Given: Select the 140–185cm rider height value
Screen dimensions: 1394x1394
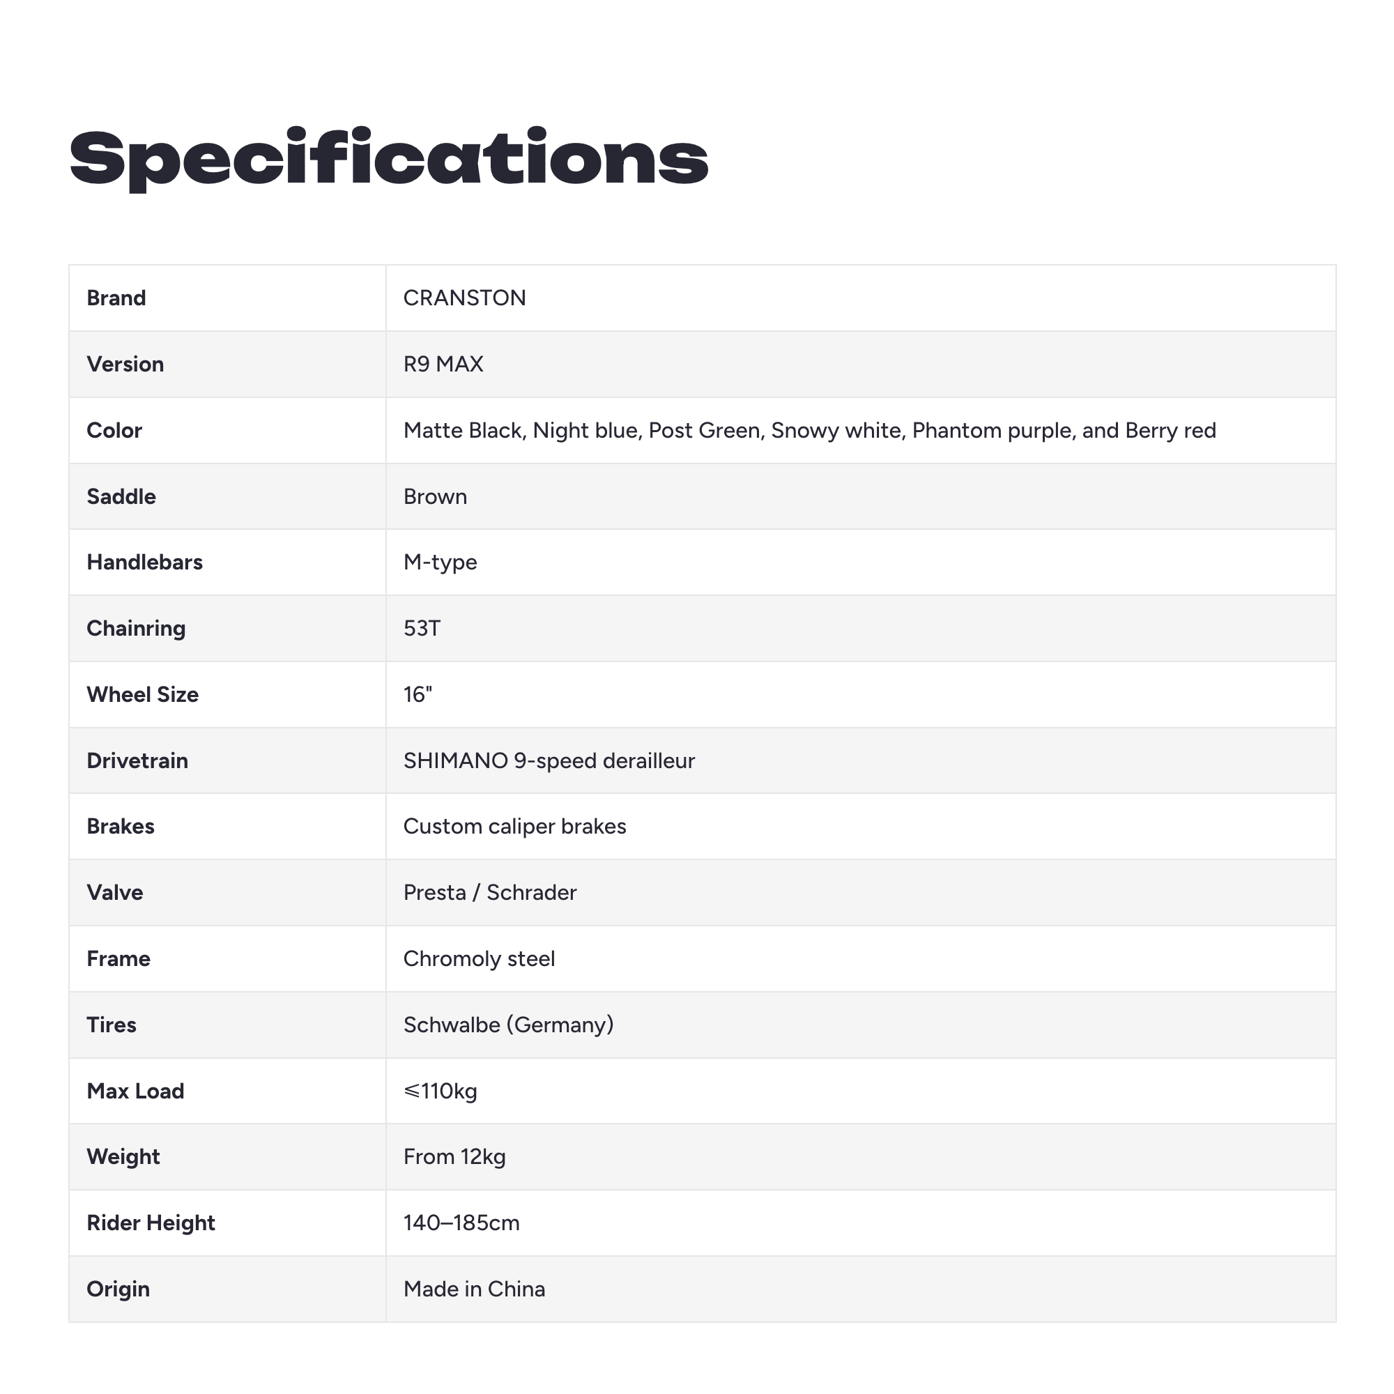Looking at the screenshot, I should pos(462,1224).
